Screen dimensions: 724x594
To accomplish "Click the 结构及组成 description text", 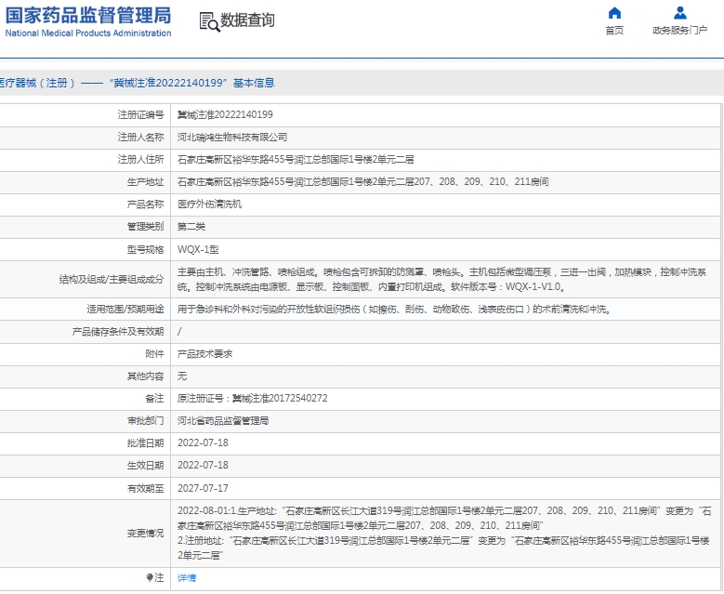I will 441,280.
